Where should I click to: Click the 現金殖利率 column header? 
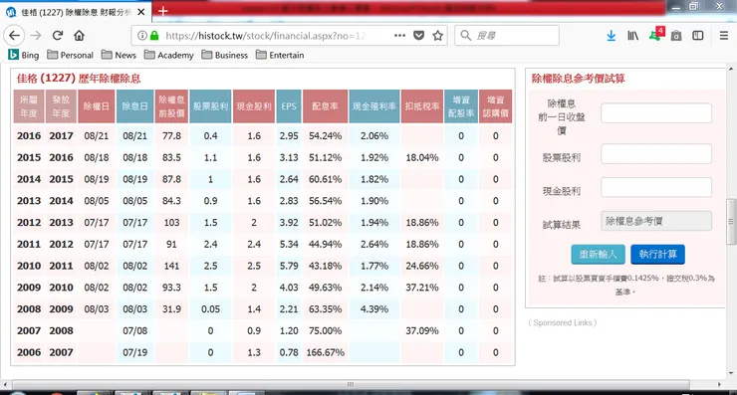pyautogui.click(x=374, y=106)
